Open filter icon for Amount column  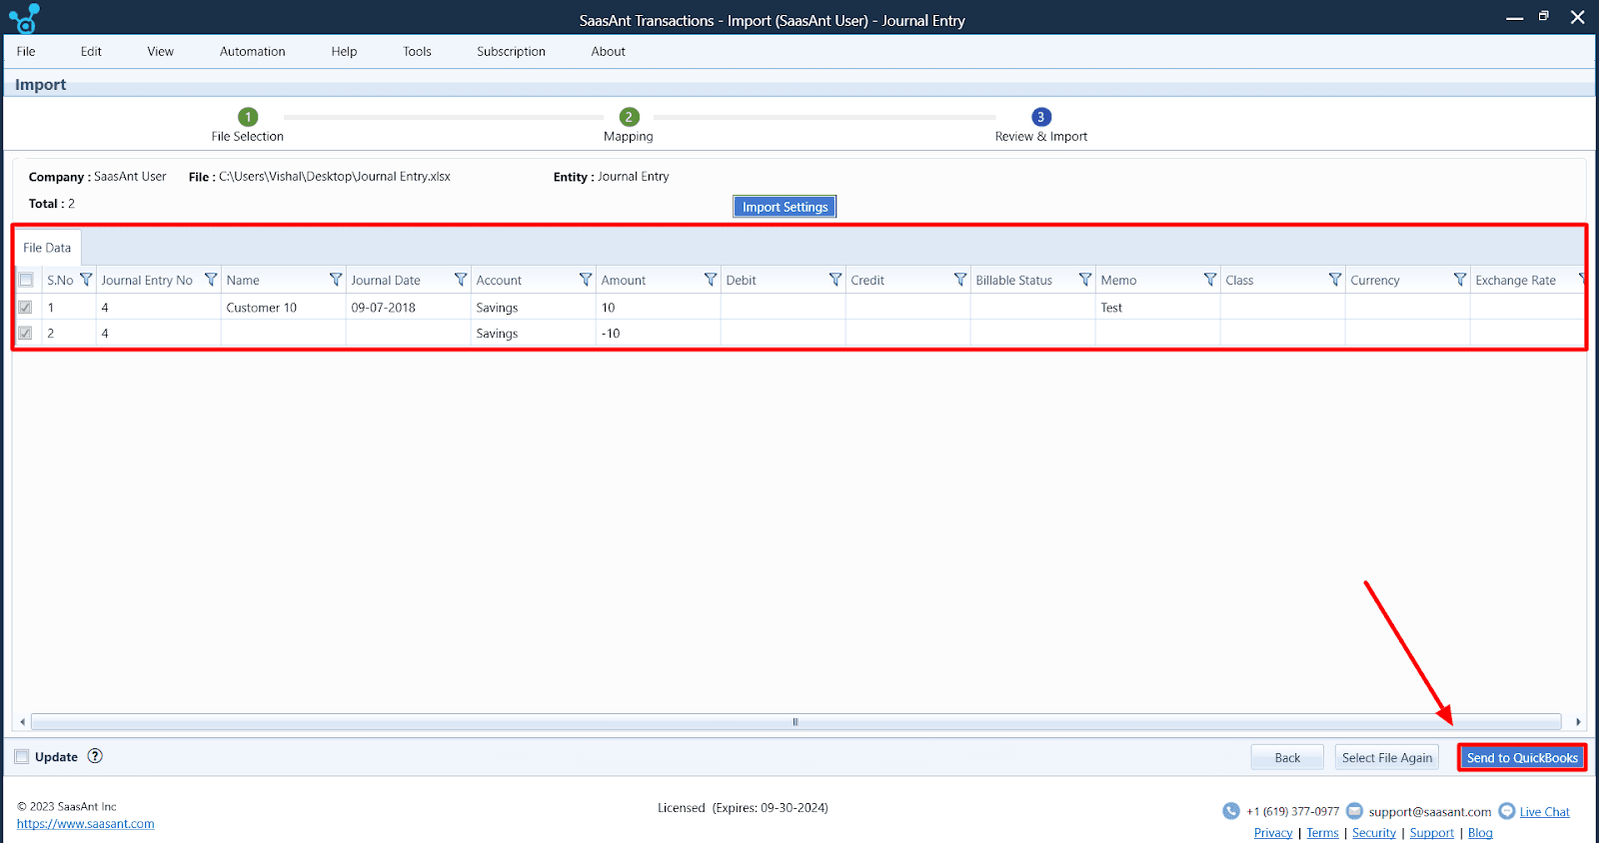click(711, 280)
